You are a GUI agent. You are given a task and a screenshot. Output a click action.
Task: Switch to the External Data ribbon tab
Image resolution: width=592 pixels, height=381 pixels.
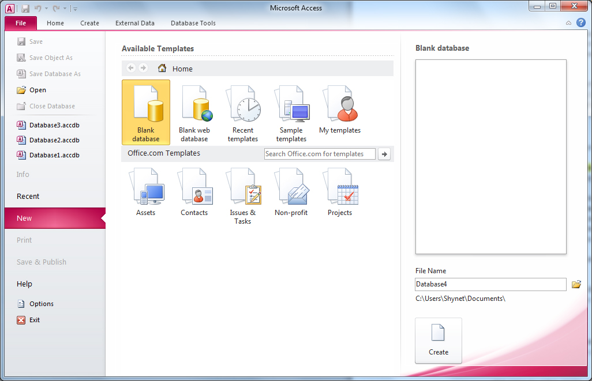pyautogui.click(x=135, y=23)
